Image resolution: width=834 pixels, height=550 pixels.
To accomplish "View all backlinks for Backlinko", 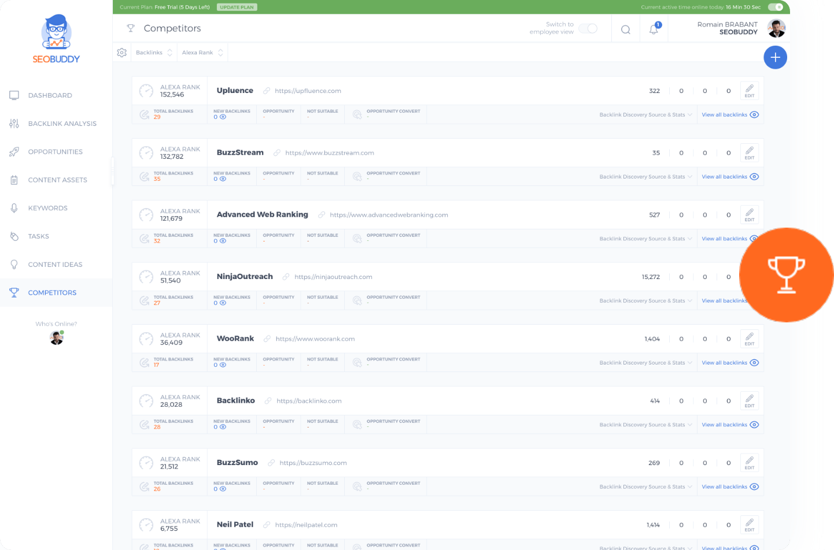I will point(730,425).
